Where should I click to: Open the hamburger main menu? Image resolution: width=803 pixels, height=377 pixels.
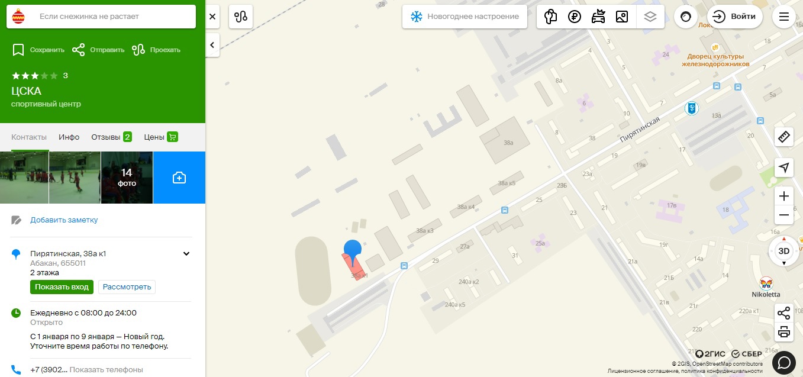tap(784, 17)
